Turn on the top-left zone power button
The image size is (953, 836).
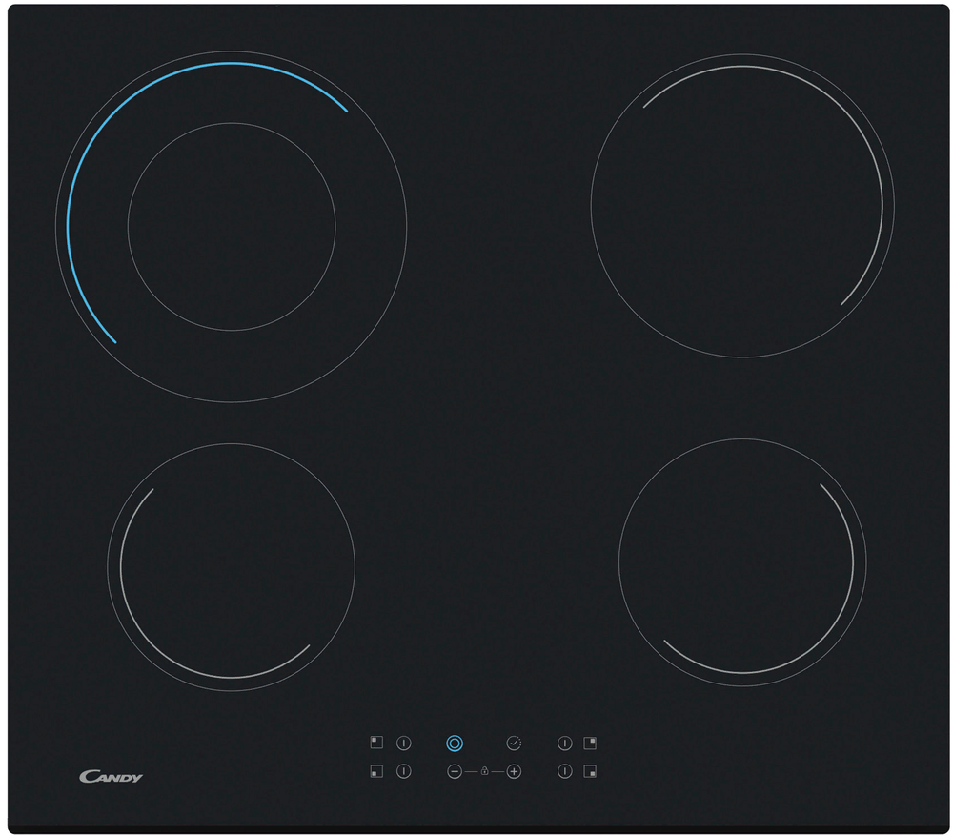pyautogui.click(x=404, y=743)
